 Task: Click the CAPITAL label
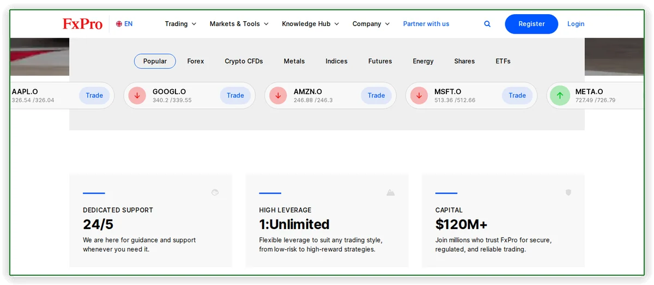[x=449, y=210]
